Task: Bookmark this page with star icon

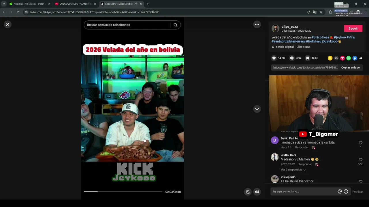Action: [x=321, y=12]
